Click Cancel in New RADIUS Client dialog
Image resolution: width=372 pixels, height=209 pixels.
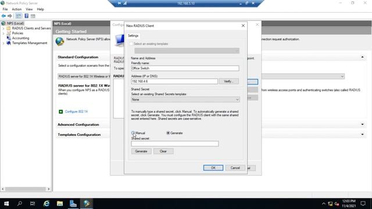tap(235, 168)
